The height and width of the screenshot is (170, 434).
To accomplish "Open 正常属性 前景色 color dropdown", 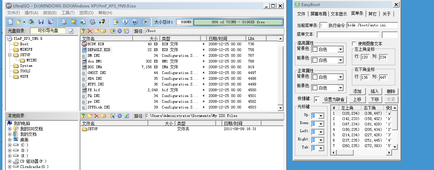I will (x=340, y=88).
